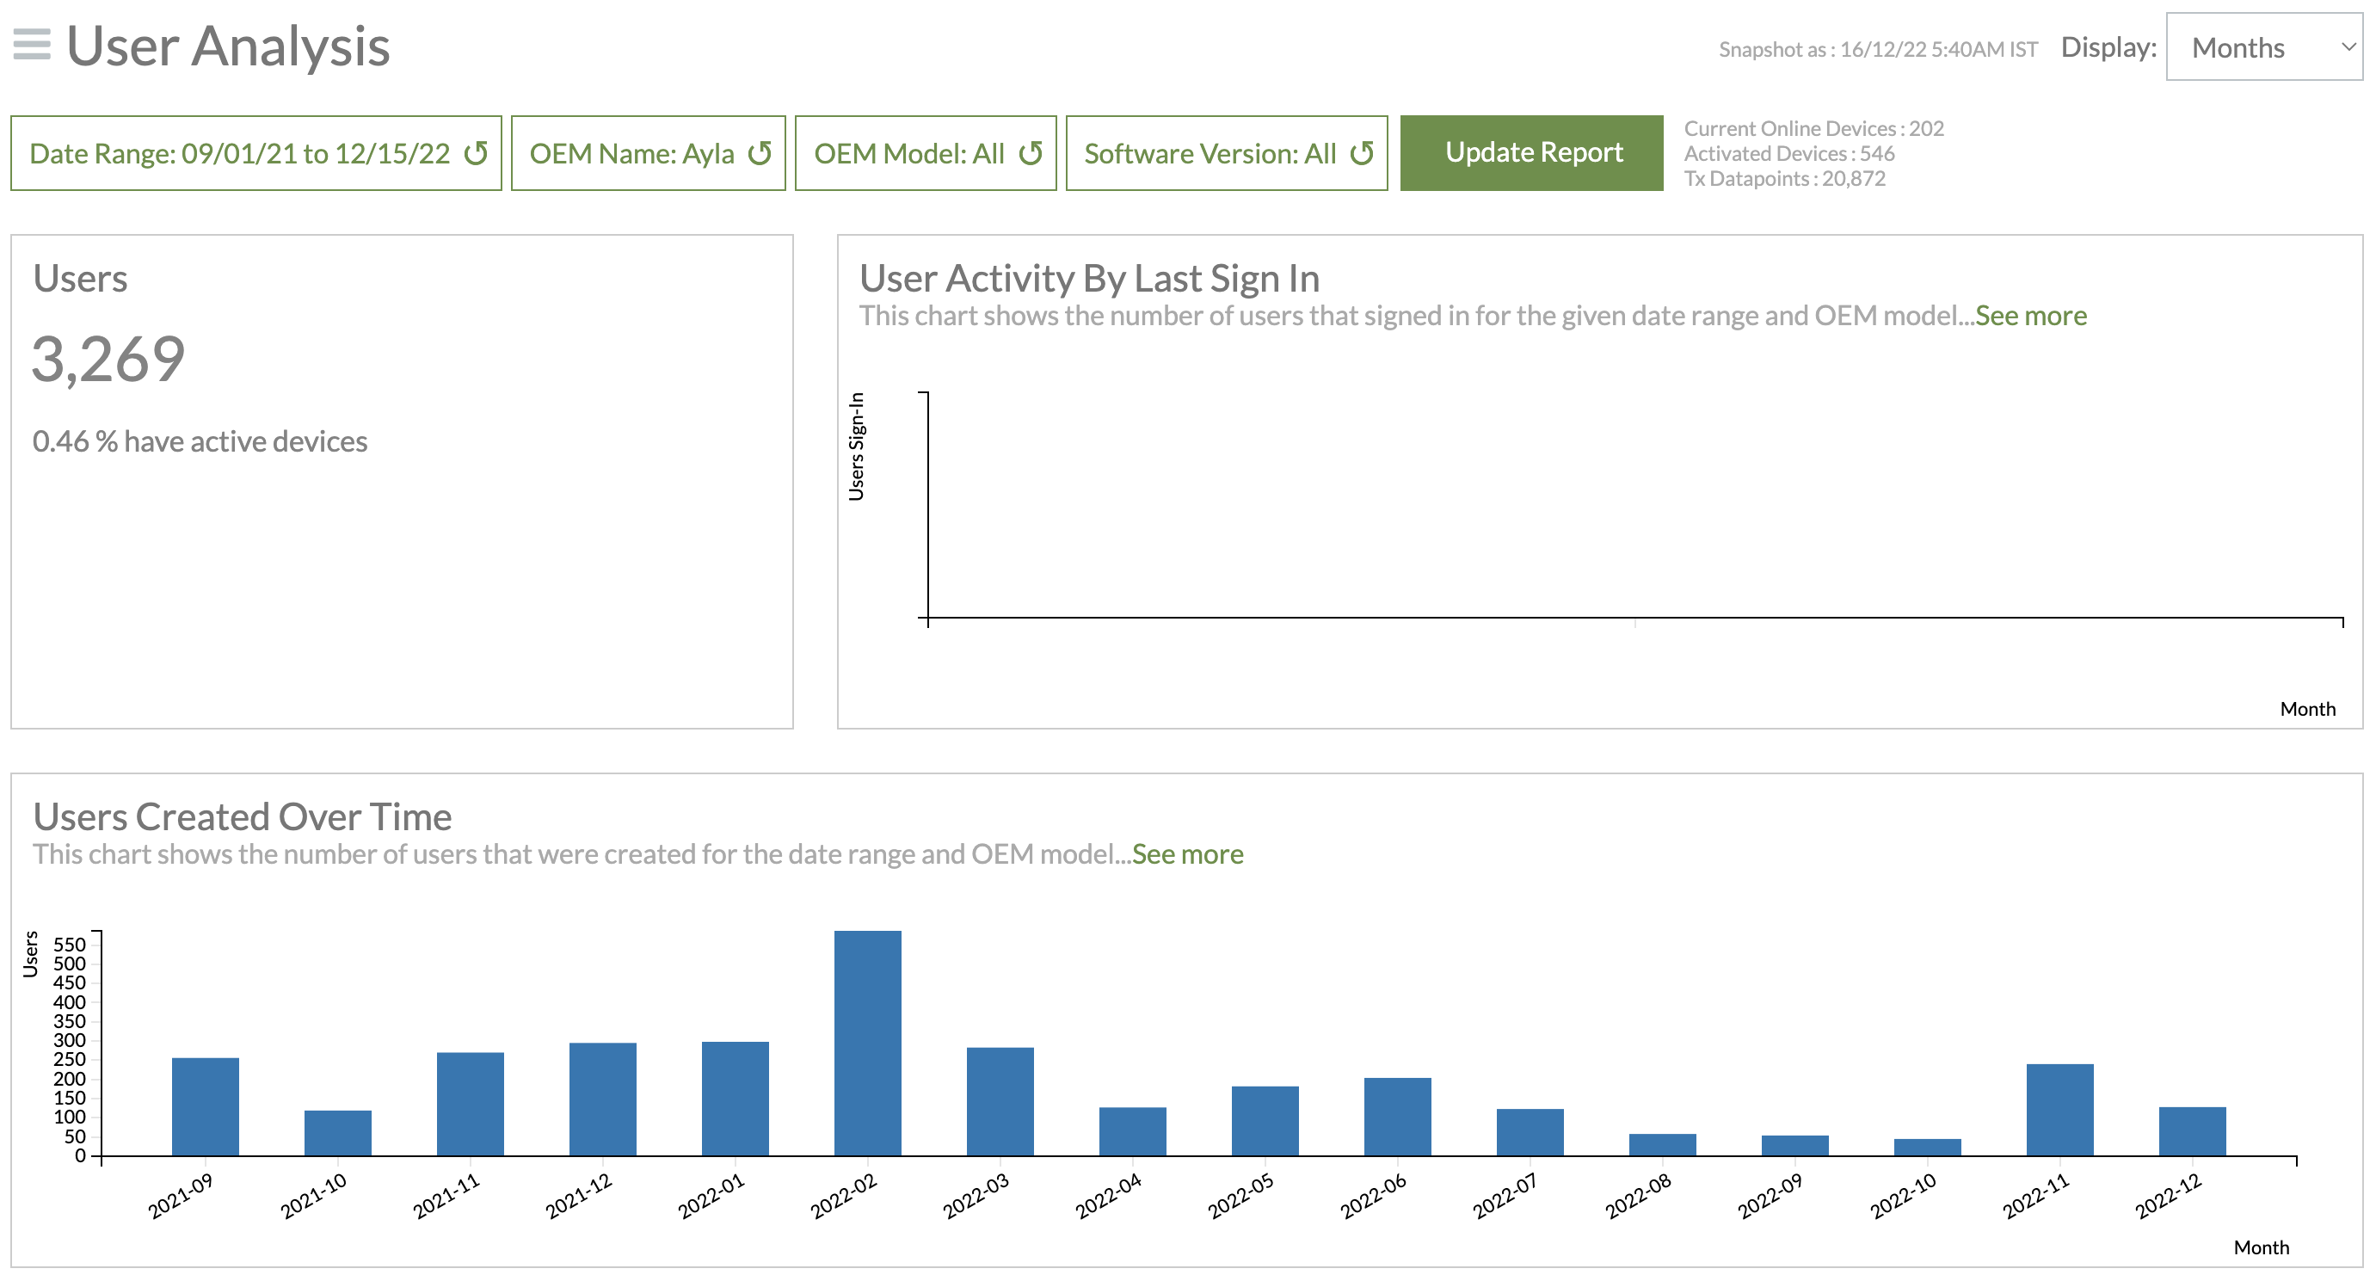Reset the Date Range filter icon

476,153
